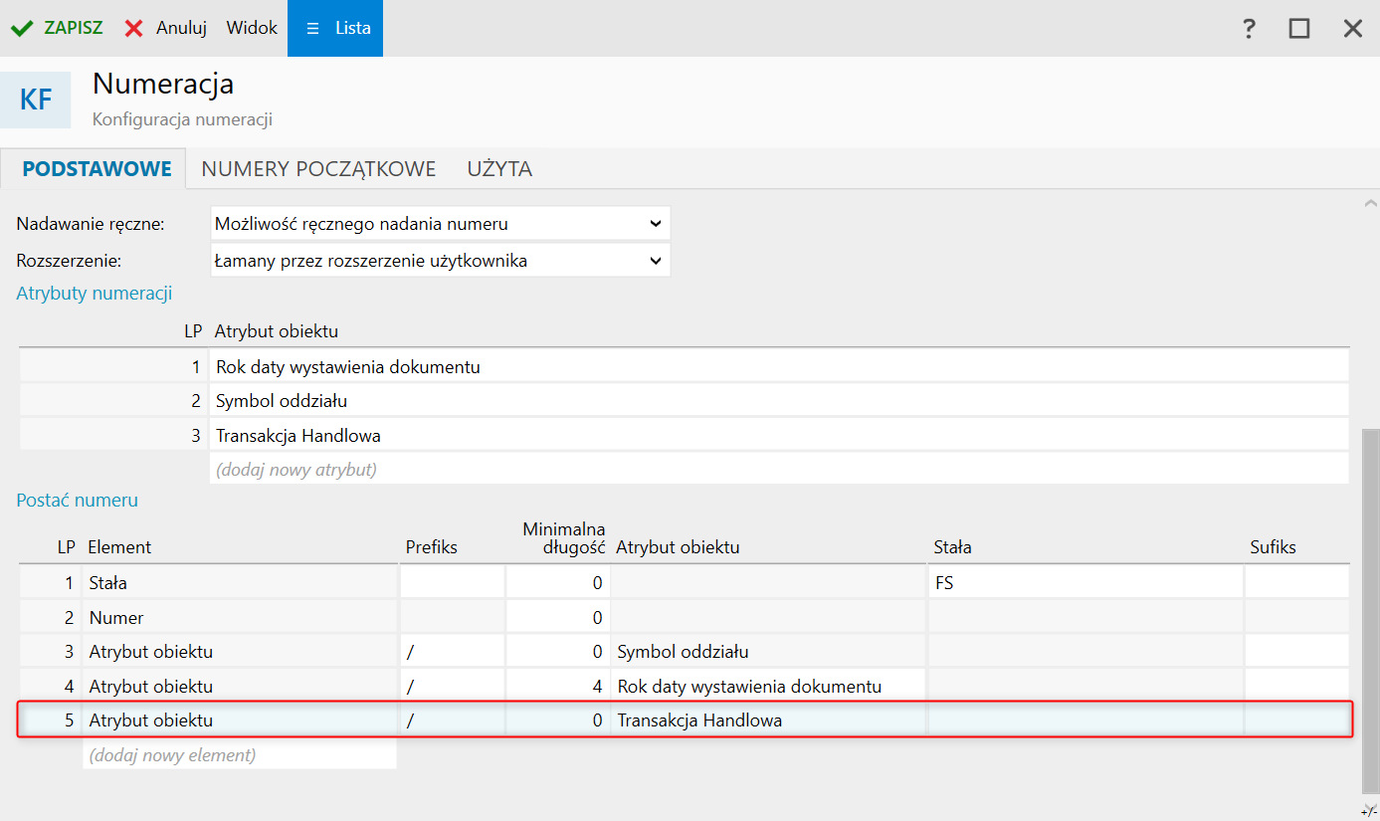Click the +/- icon at bottom right

[1367, 810]
